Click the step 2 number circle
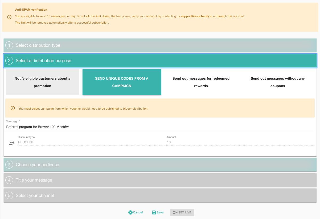Screen dimensions: 320x219 coord(9,61)
